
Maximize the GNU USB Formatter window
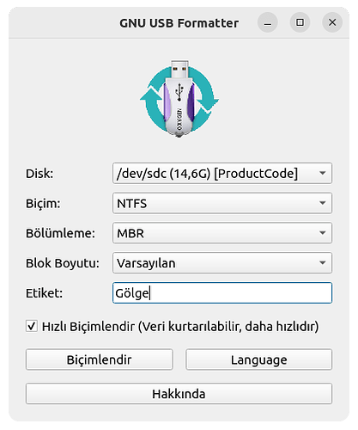pyautogui.click(x=300, y=22)
